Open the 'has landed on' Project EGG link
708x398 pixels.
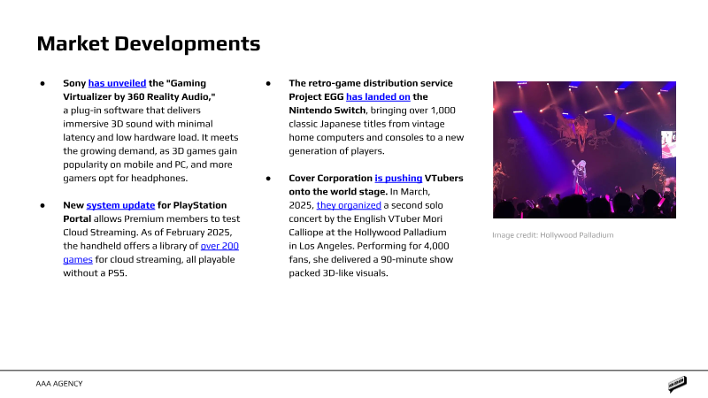378,96
